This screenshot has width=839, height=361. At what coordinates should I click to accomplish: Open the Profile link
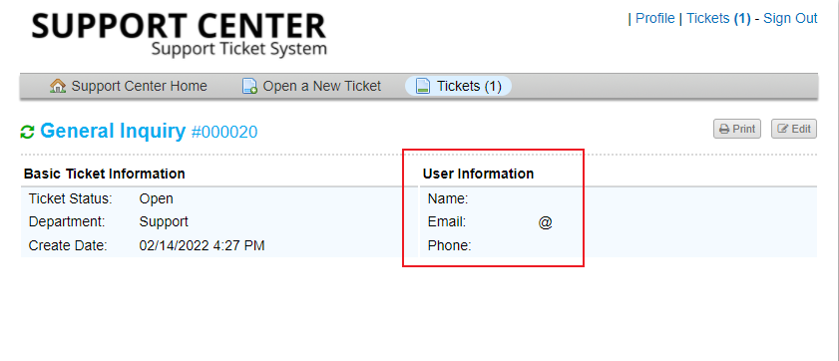654,18
